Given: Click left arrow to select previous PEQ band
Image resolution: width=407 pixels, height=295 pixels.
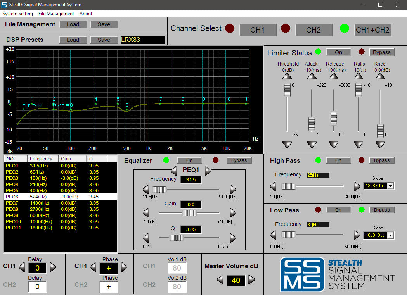Looking at the screenshot, I should (x=174, y=171).
